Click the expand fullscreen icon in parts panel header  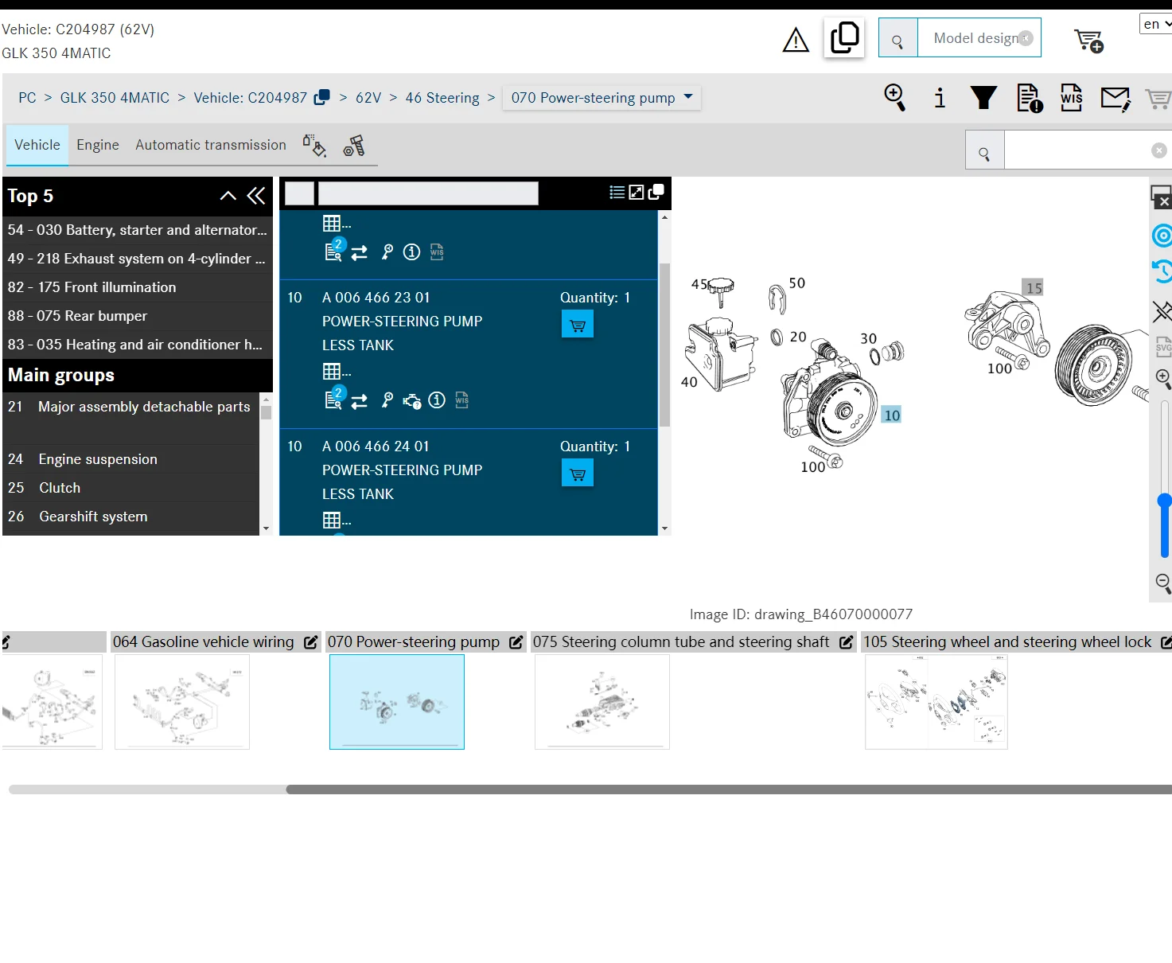[637, 193]
